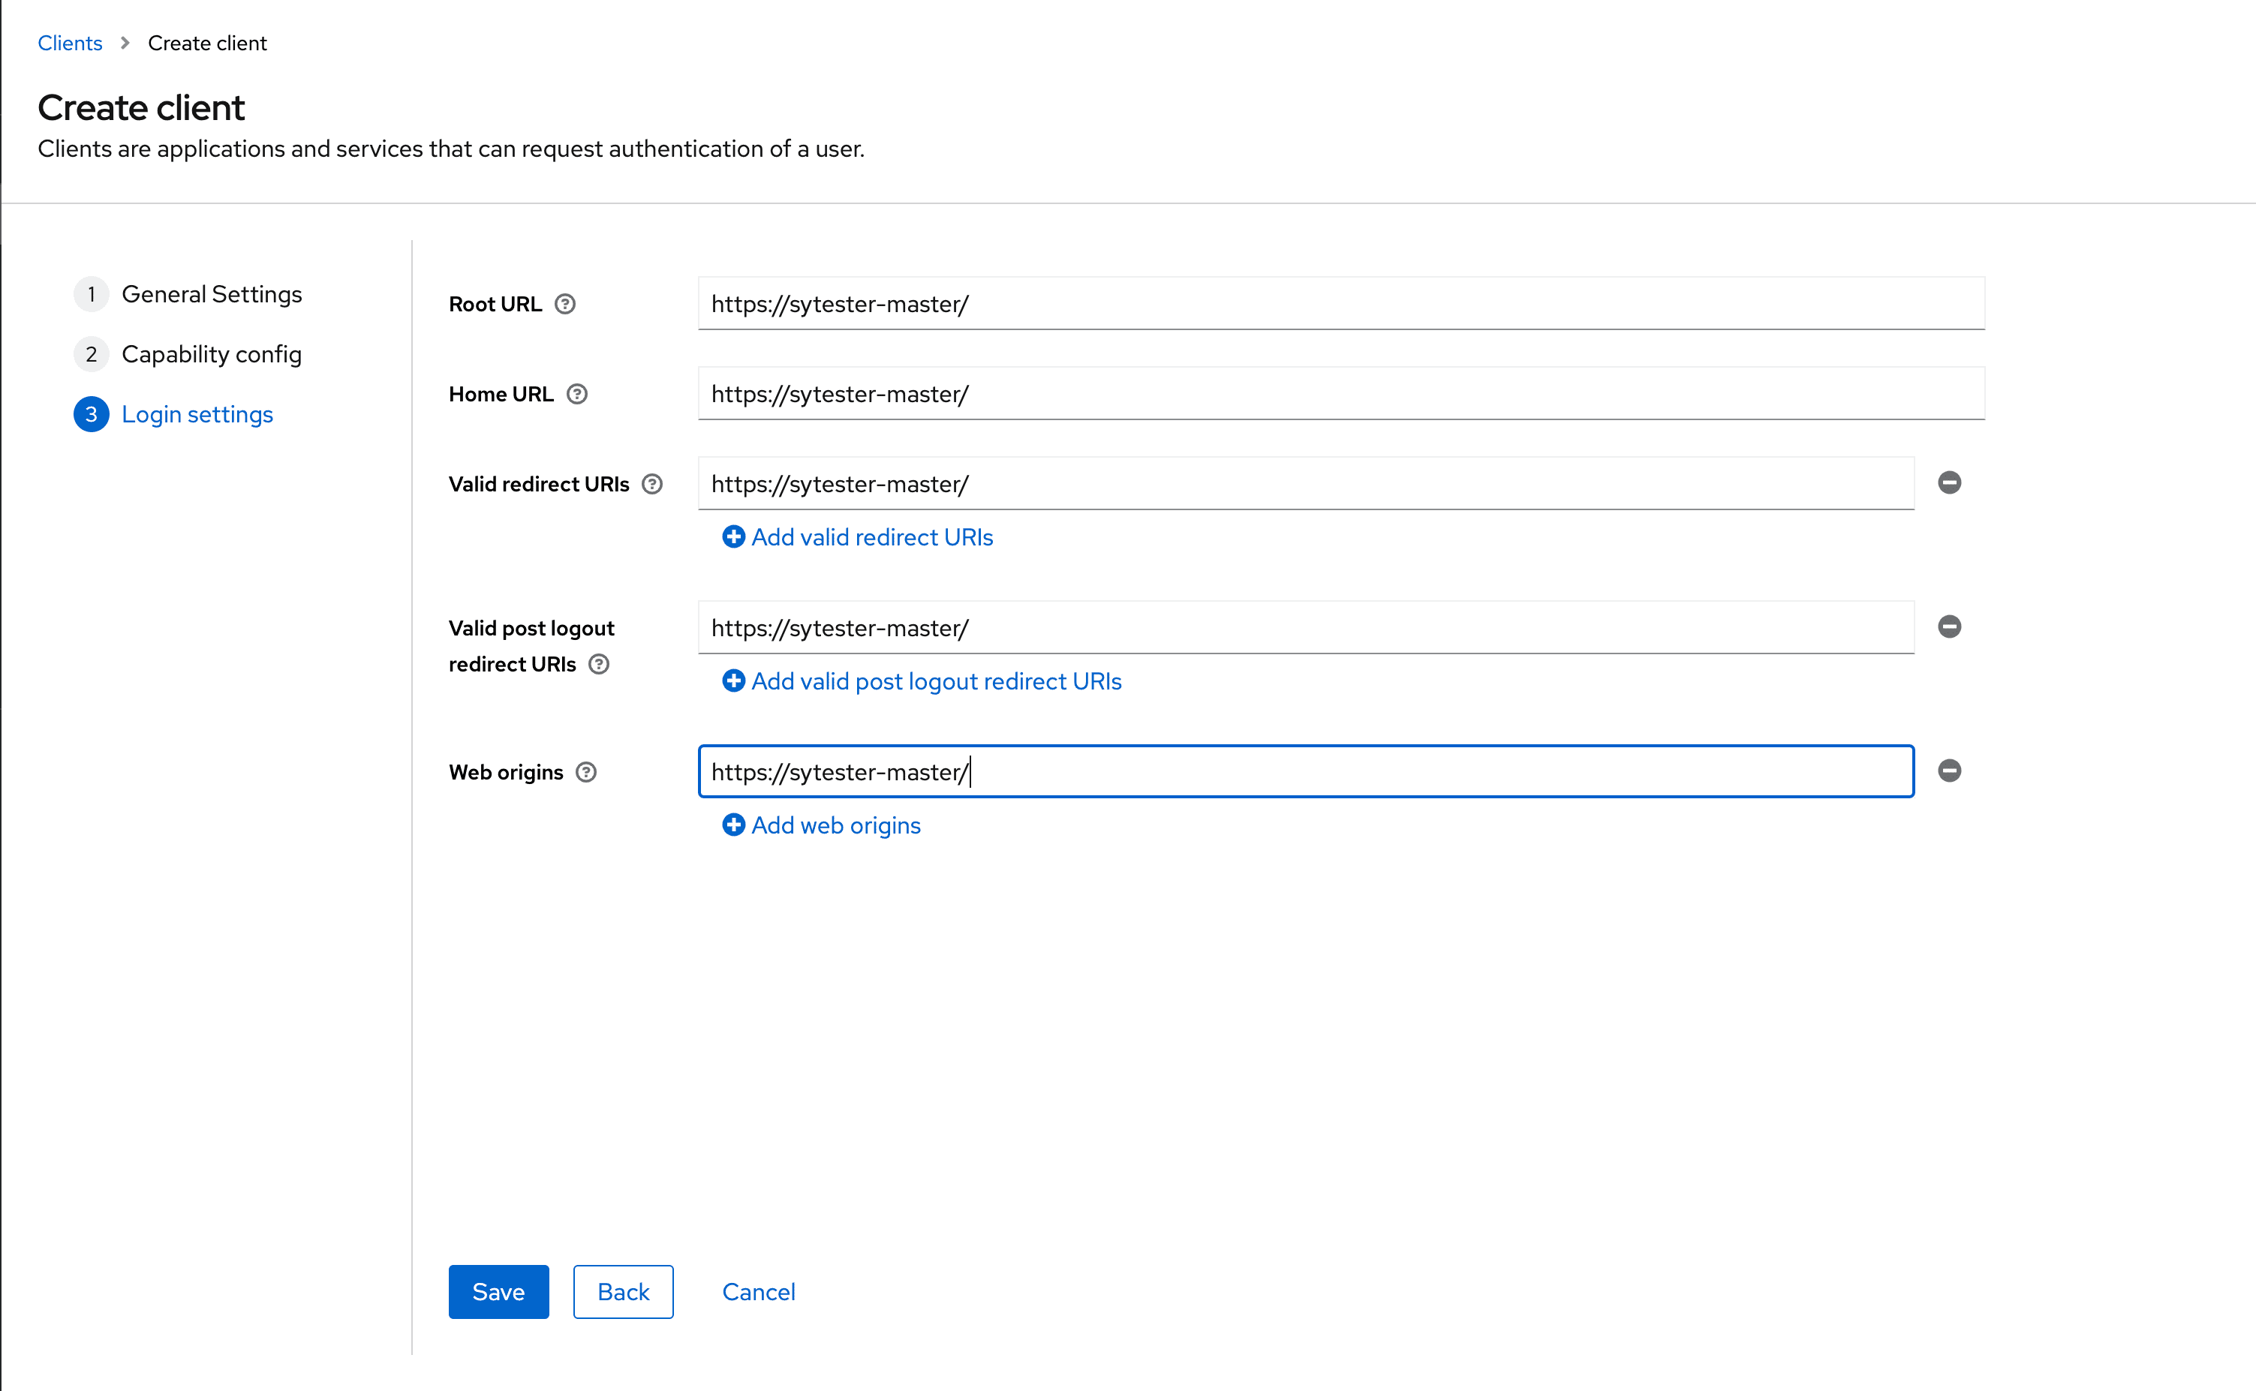Click the plus icon before Add valid redirect URIs

point(733,536)
